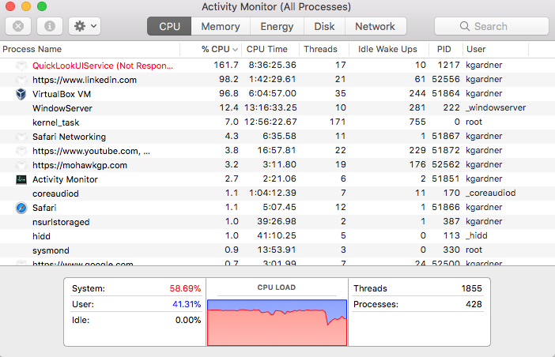Click the _windowserver user cell
This screenshot has height=357, width=555.
click(496, 107)
